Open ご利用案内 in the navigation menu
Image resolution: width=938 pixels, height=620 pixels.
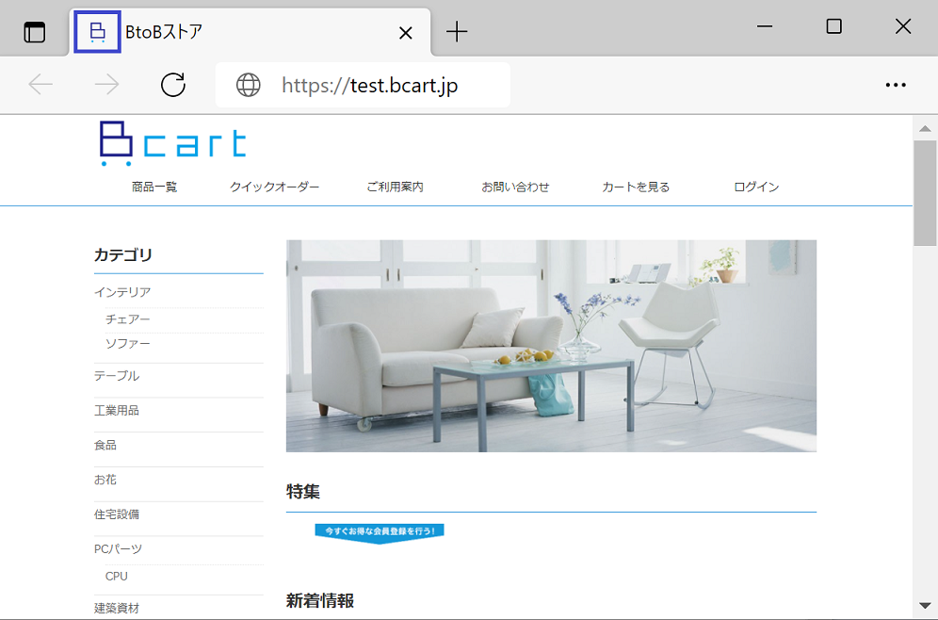(395, 188)
